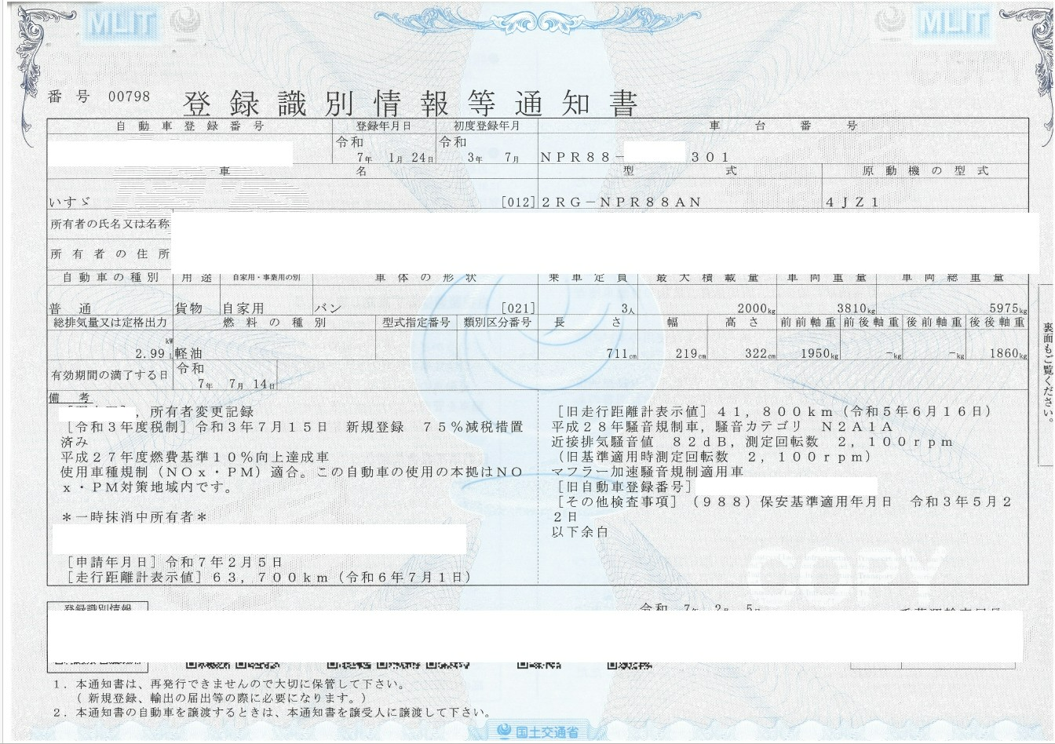Image resolution: width=1055 pixels, height=744 pixels.
Task: Click the code [012] beside model
Action: pyautogui.click(x=518, y=202)
